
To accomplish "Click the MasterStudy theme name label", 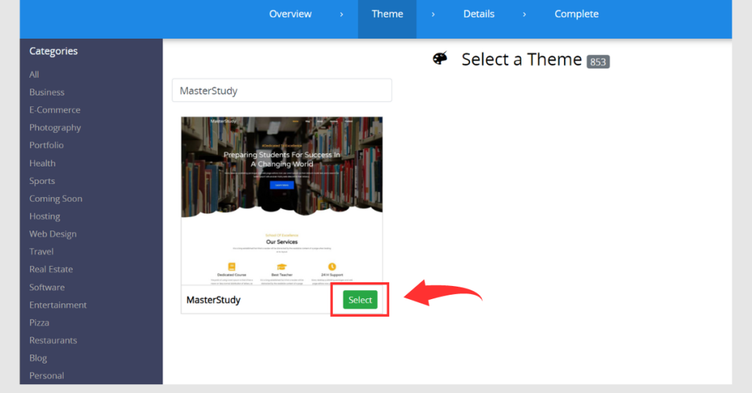I will pyautogui.click(x=214, y=300).
